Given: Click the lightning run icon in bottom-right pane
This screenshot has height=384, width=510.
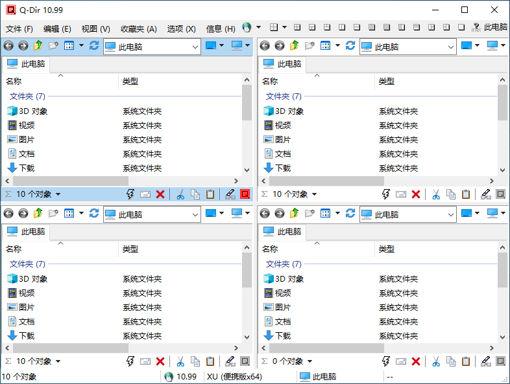Looking at the screenshot, I should pyautogui.click(x=386, y=361).
